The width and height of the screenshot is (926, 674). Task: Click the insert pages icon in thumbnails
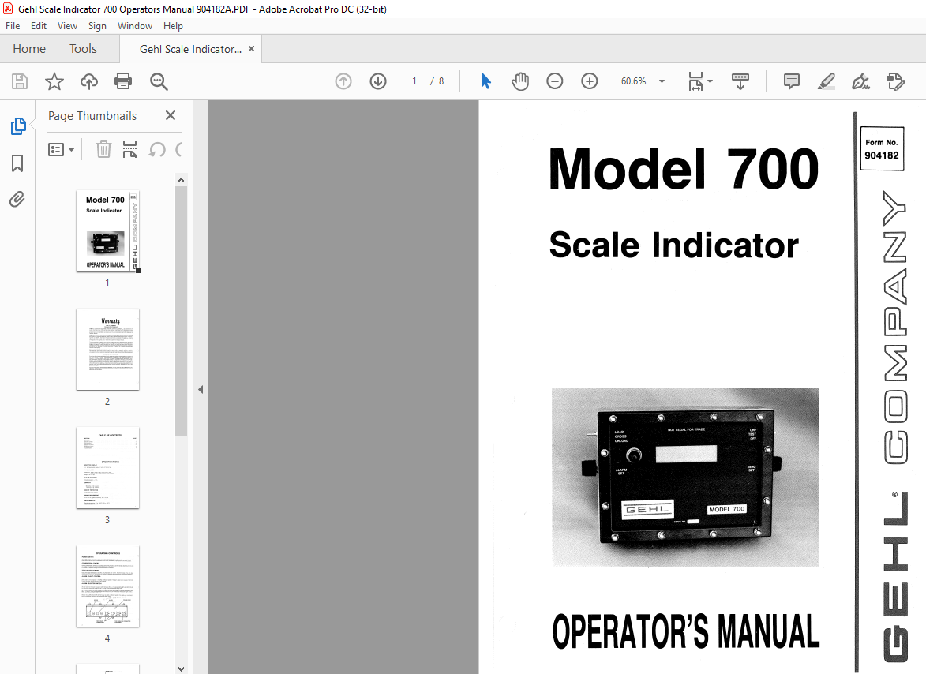point(130,149)
